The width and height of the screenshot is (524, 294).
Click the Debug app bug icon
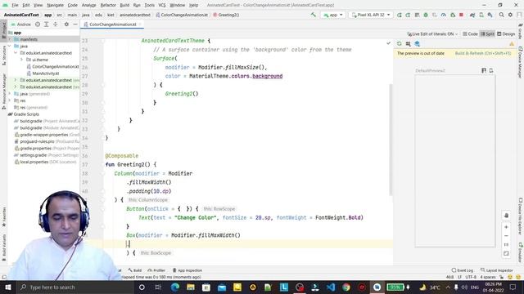click(426, 15)
